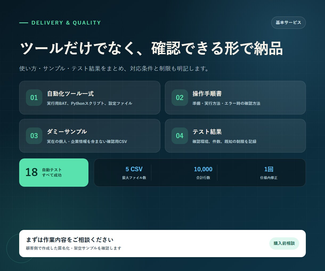Click the ツールだけでなく main headline

click(151, 48)
